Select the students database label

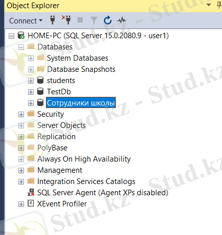coord(61,81)
